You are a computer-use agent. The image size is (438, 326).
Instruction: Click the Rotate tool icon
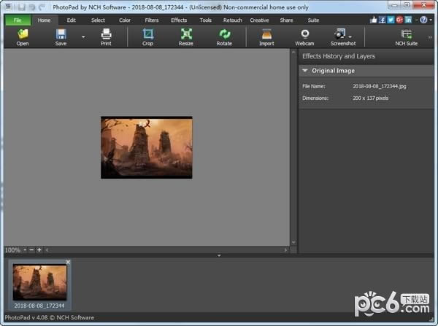click(224, 34)
